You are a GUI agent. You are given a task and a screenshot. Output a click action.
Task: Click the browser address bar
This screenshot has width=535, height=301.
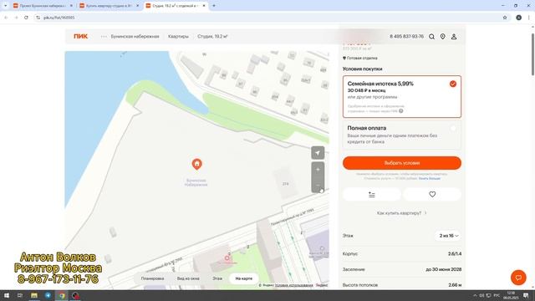[x=266, y=18]
